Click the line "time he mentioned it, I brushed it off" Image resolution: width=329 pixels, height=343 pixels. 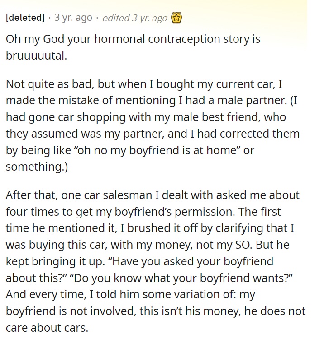click(150, 228)
